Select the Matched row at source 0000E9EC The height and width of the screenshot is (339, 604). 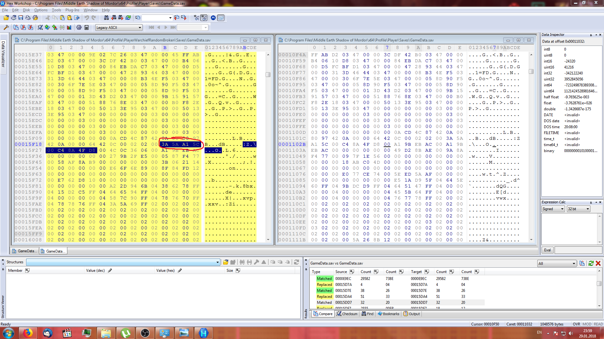pyautogui.click(x=400, y=279)
